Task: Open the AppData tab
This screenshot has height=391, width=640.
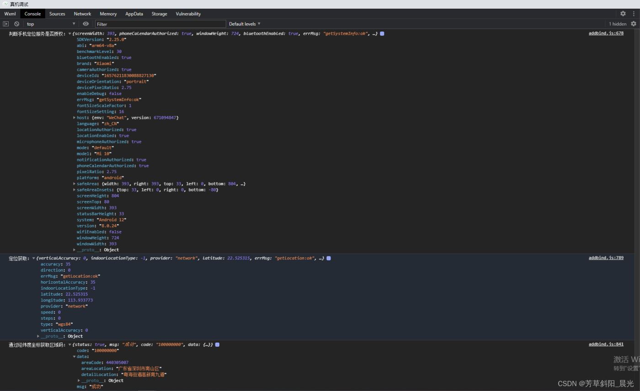Action: (134, 14)
